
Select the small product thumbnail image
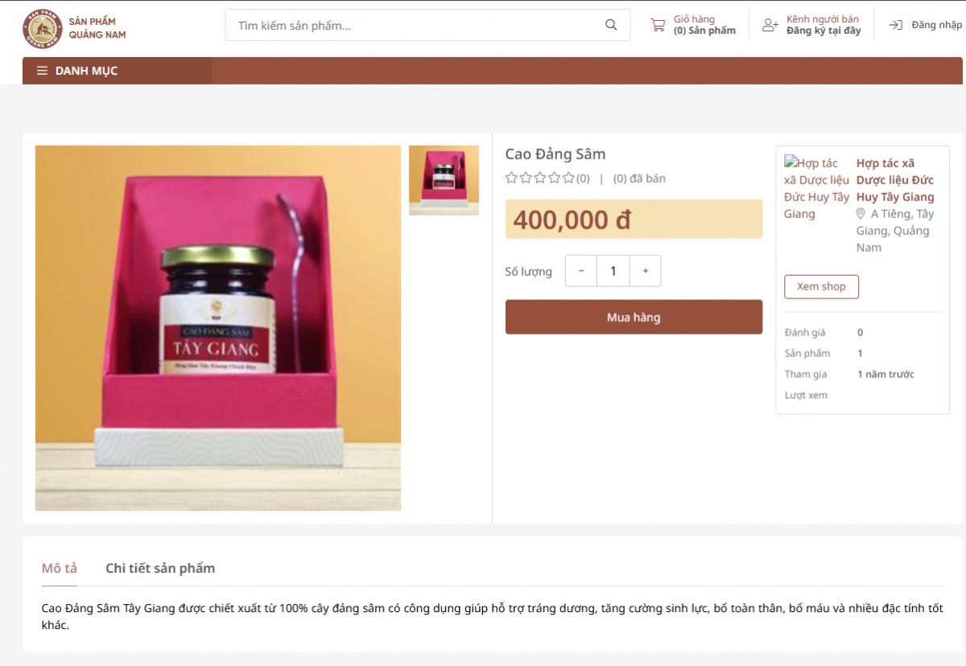pos(444,180)
